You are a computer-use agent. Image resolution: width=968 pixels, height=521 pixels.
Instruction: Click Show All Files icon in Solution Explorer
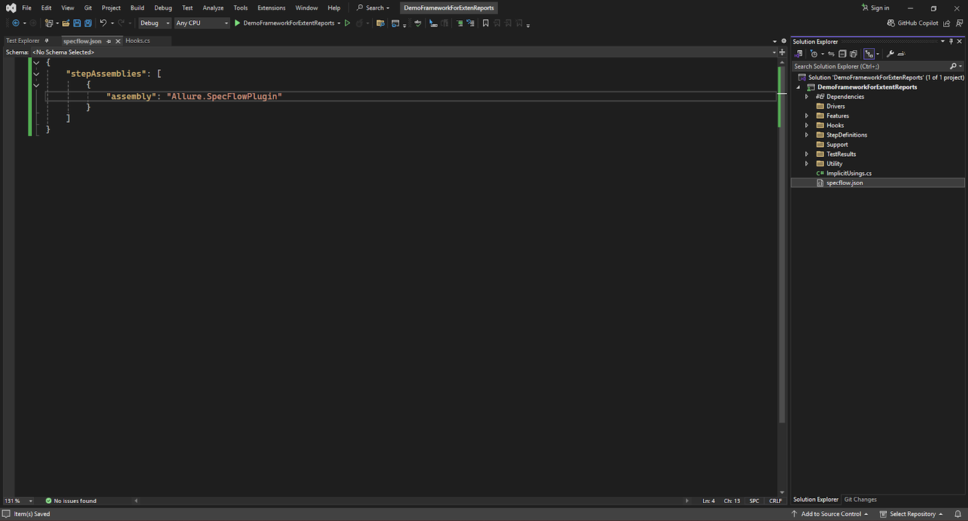[853, 53]
